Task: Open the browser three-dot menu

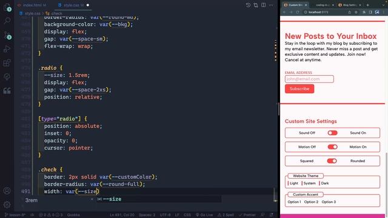Action: (x=384, y=12)
